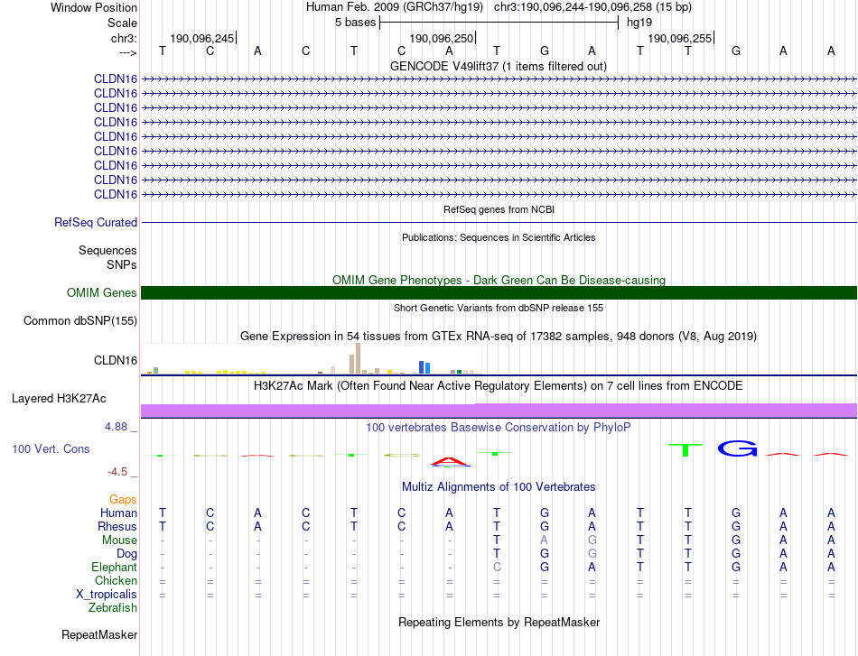Select the Mouse alignment row label
Image resolution: width=858 pixels, height=656 pixels.
click(x=119, y=541)
